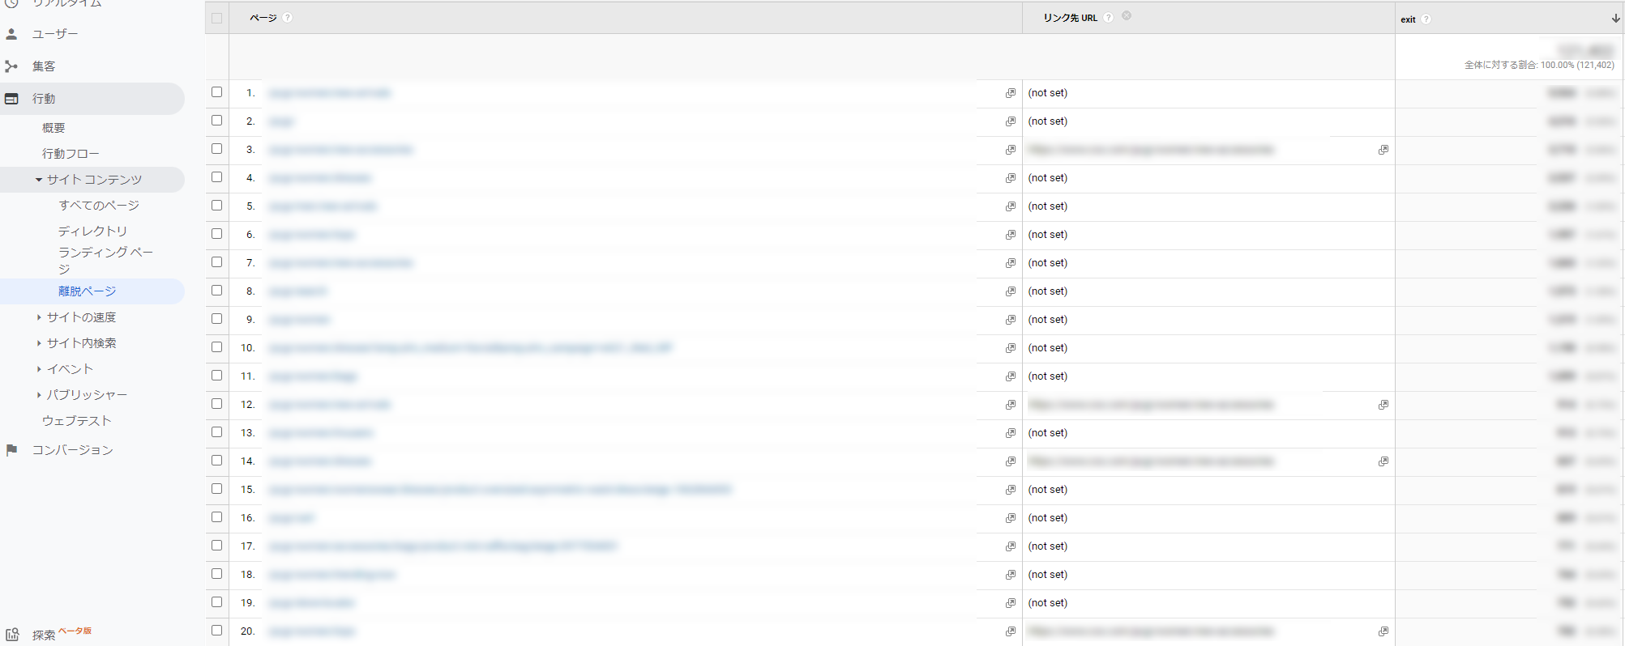
Task: Click the 集客 acquisition icon in sidebar
Action: (11, 66)
